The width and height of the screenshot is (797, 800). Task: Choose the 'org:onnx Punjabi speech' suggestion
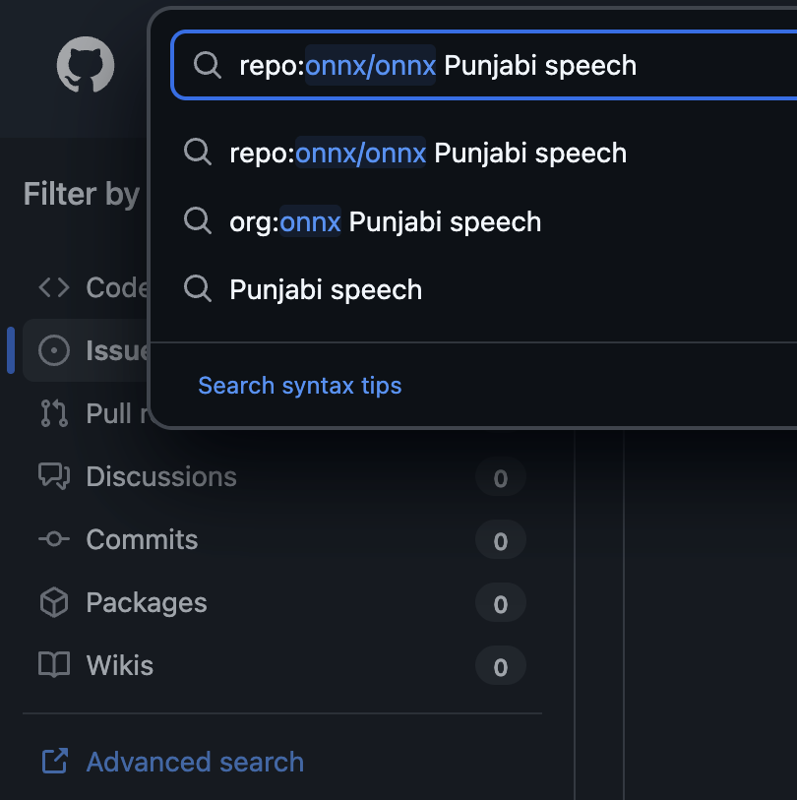(x=385, y=221)
